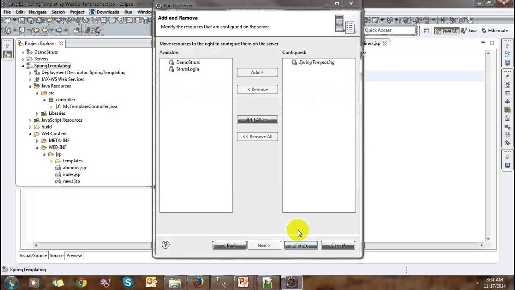Expand the Libraries node
The height and width of the screenshot is (290, 515).
pos(37,114)
